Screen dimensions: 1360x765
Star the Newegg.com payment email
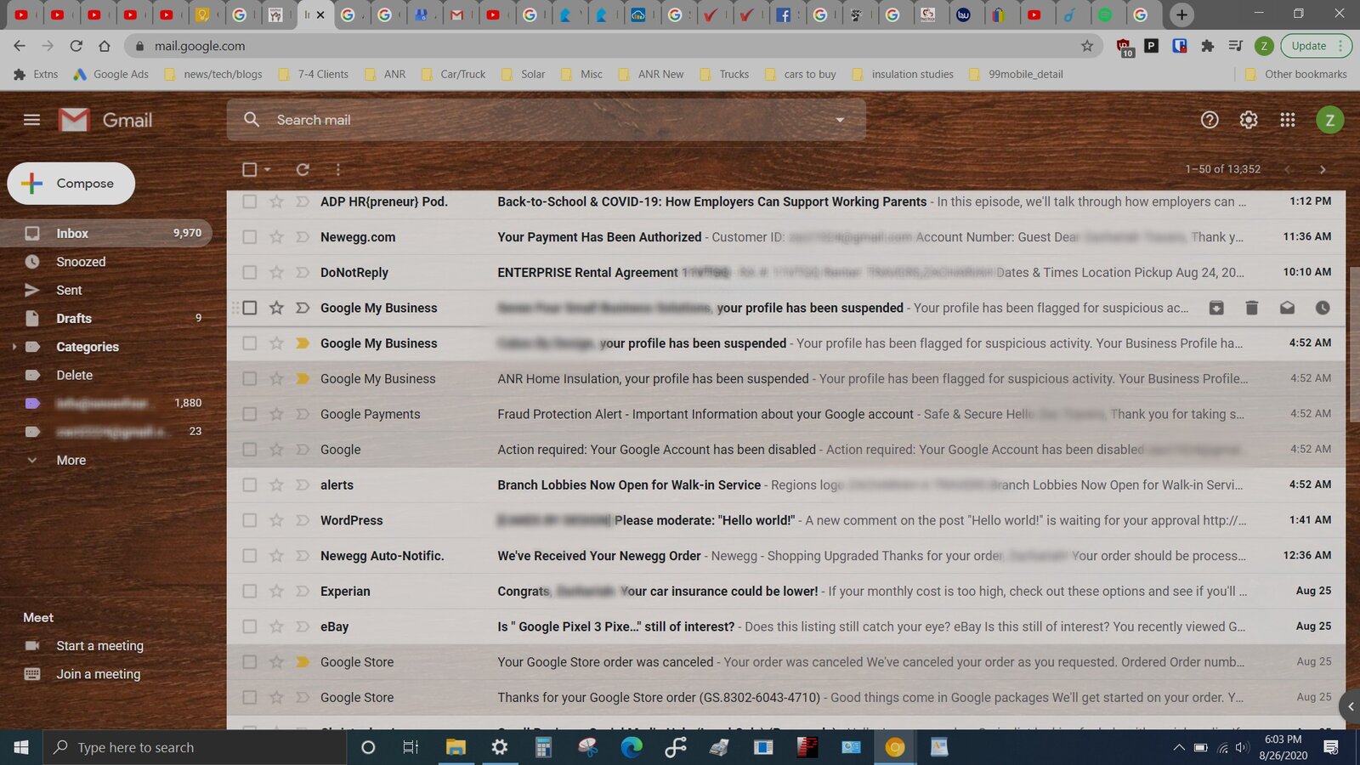[276, 237]
